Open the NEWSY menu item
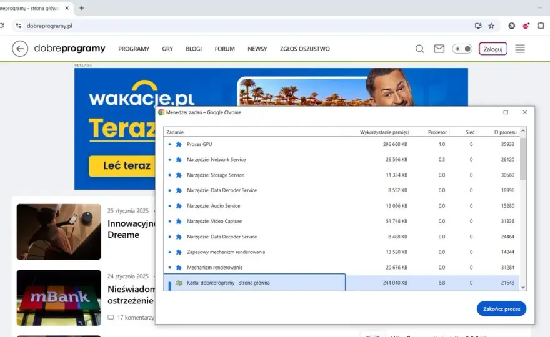550x337 pixels. [257, 49]
